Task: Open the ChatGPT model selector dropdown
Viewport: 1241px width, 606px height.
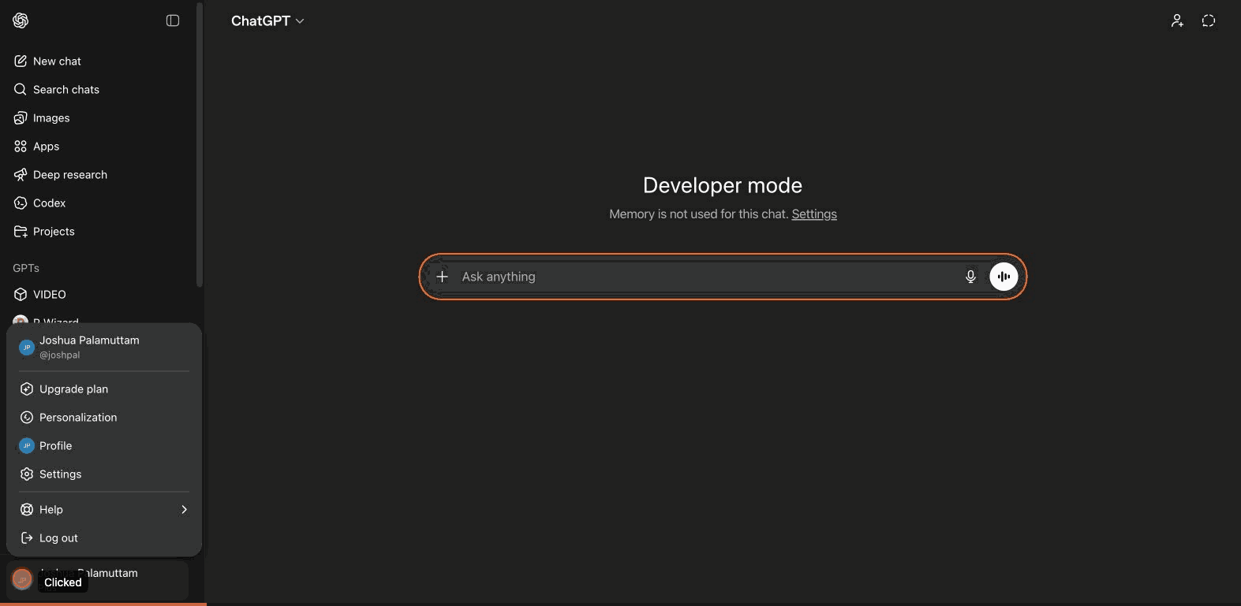Action: 267,20
